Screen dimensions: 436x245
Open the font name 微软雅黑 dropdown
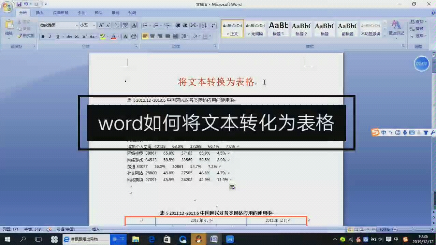click(x=77, y=25)
